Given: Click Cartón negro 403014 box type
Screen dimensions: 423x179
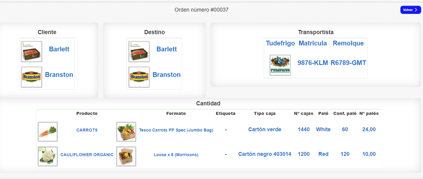Looking at the screenshot, I should pyautogui.click(x=265, y=154).
